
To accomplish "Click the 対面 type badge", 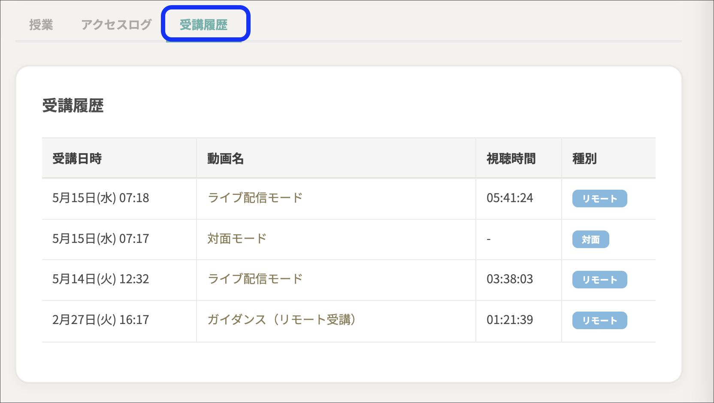I will [590, 239].
